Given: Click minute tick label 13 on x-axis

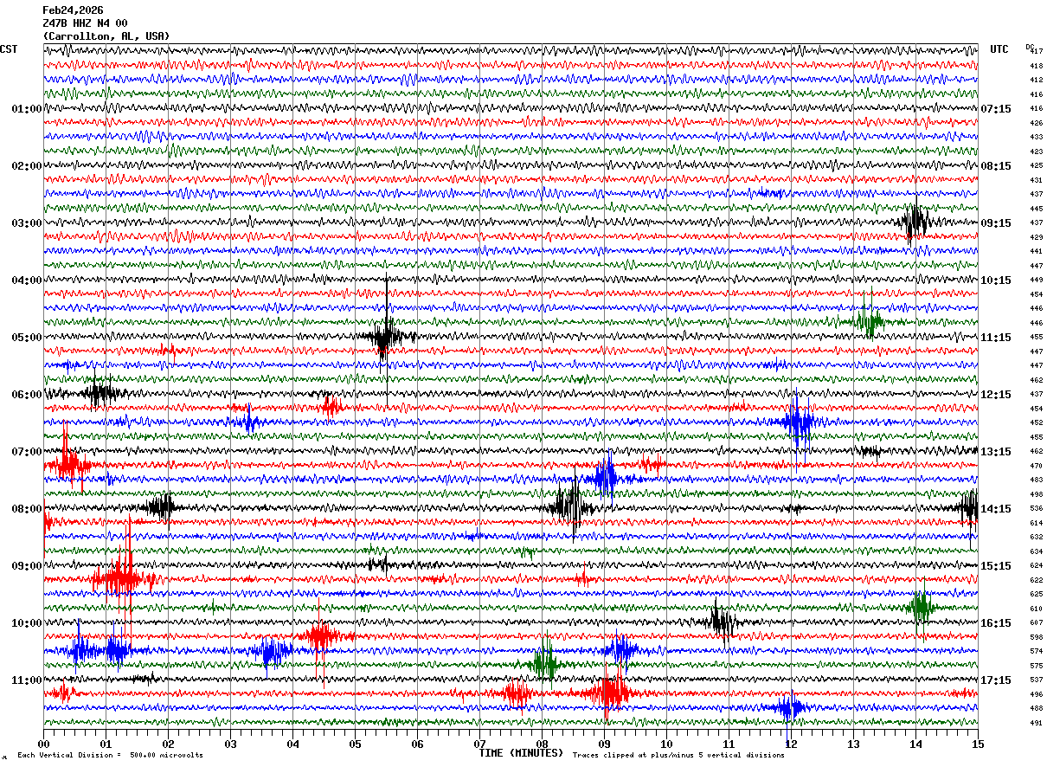Looking at the screenshot, I should 853,744.
